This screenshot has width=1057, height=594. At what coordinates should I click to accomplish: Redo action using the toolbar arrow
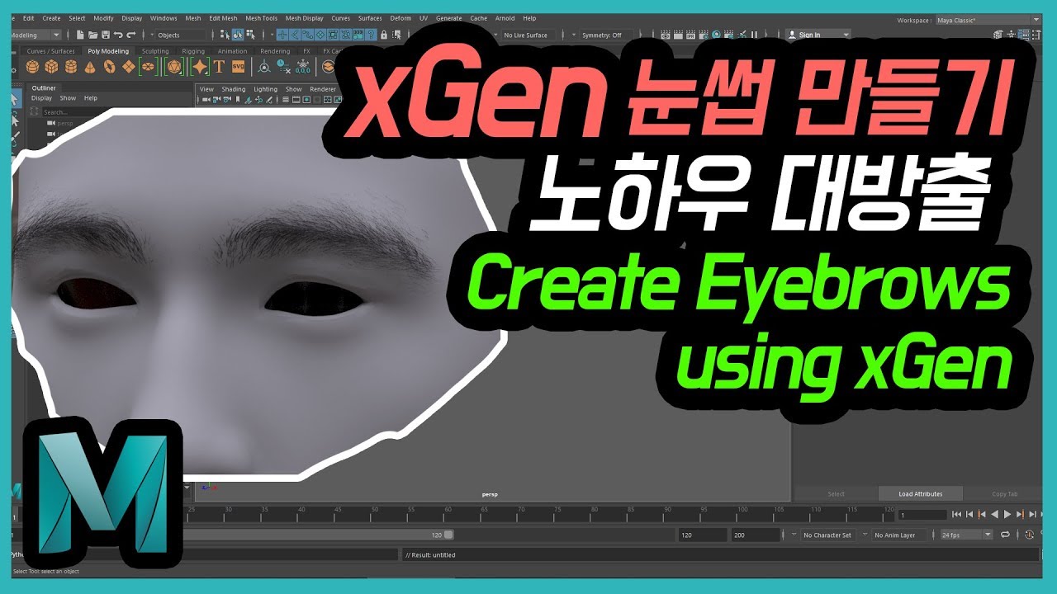coord(130,35)
